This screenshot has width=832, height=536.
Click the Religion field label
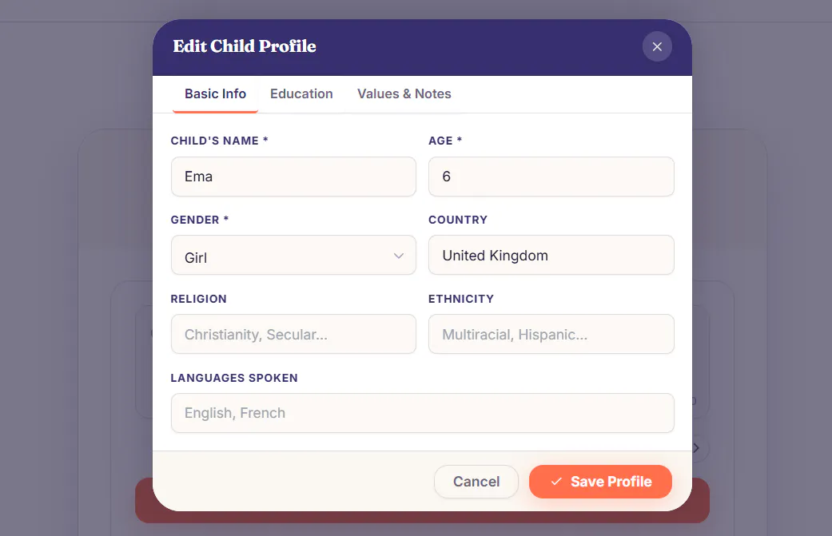point(198,299)
